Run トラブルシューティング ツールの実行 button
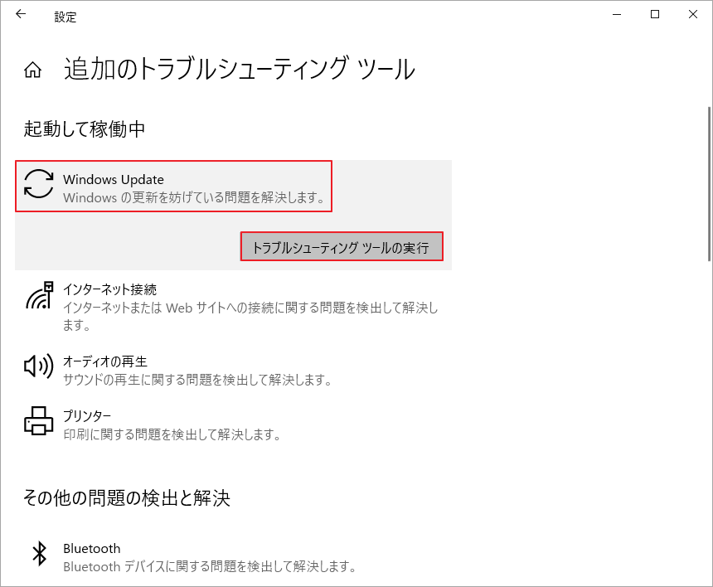 pyautogui.click(x=342, y=247)
